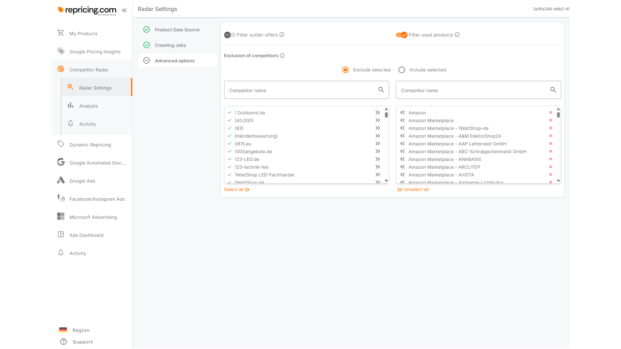Choose the Exclude selected radio option
Image resolution: width=621 pixels, height=349 pixels.
click(345, 70)
